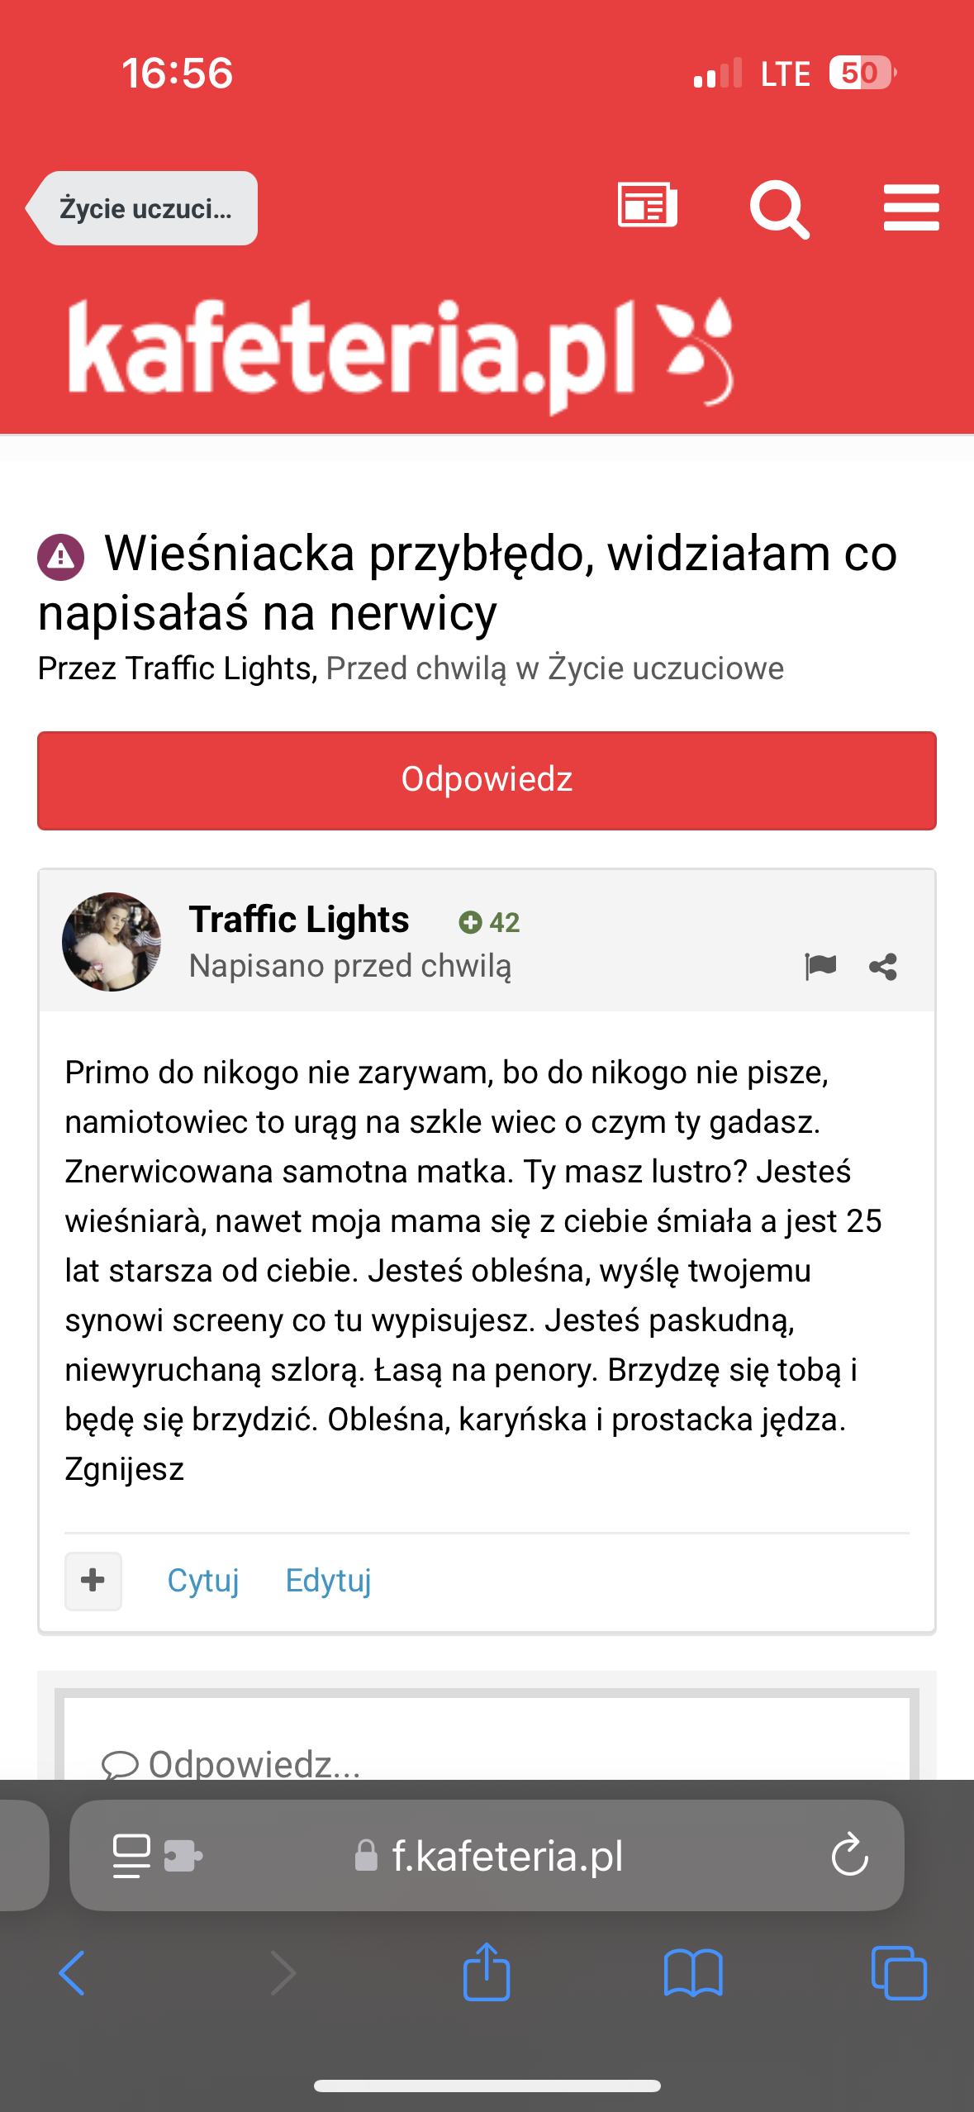Reload the page in Safari
The height and width of the screenshot is (2112, 974).
[849, 1856]
